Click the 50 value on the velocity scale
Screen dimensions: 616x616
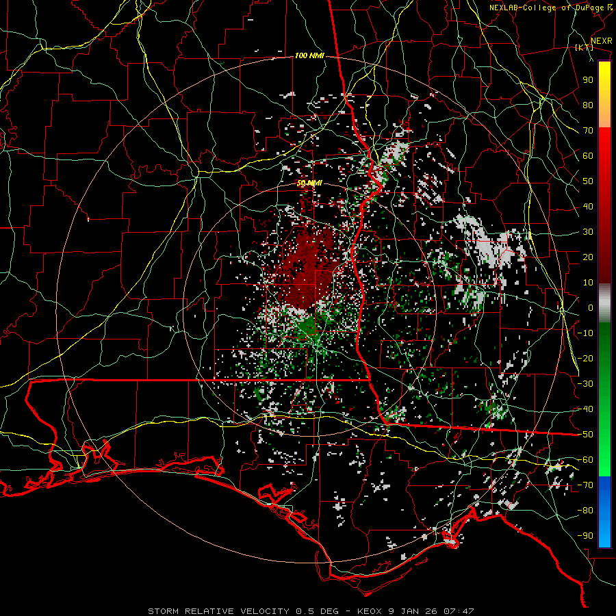click(588, 181)
